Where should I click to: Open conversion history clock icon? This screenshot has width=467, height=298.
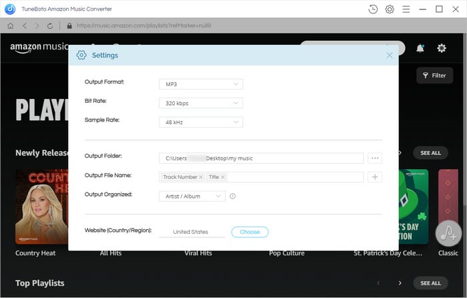click(x=372, y=9)
